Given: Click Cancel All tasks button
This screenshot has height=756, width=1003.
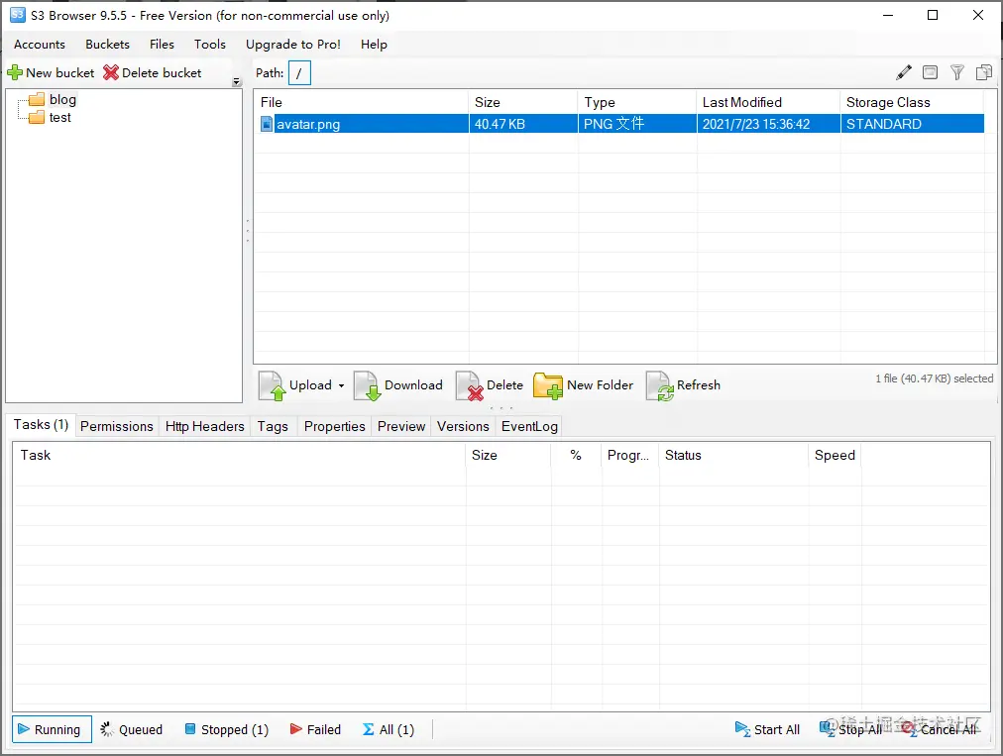Looking at the screenshot, I should [x=939, y=729].
